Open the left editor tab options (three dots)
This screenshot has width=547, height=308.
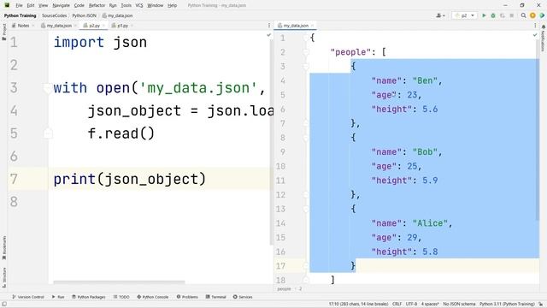pos(269,26)
